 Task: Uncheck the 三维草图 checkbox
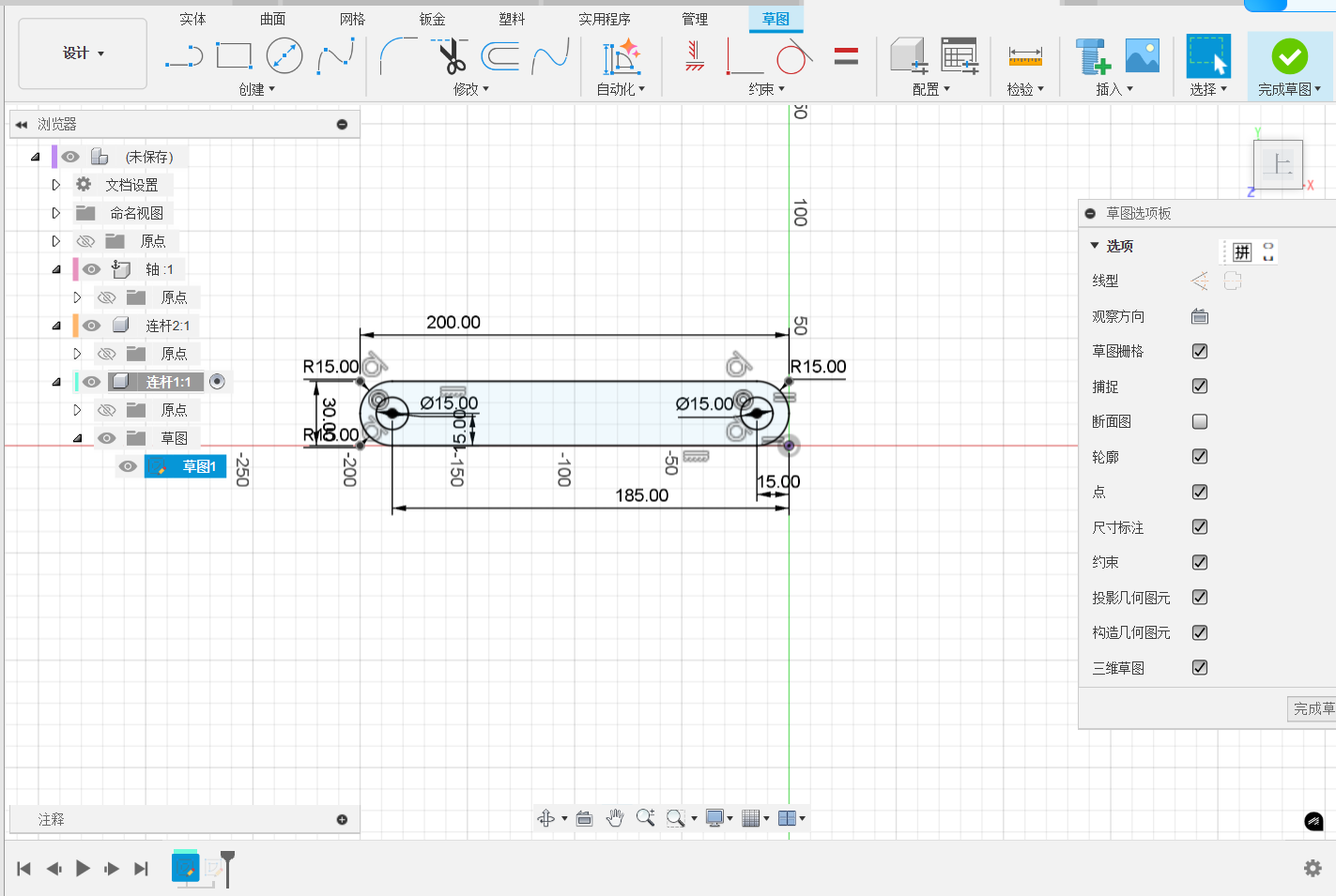[x=1200, y=667]
